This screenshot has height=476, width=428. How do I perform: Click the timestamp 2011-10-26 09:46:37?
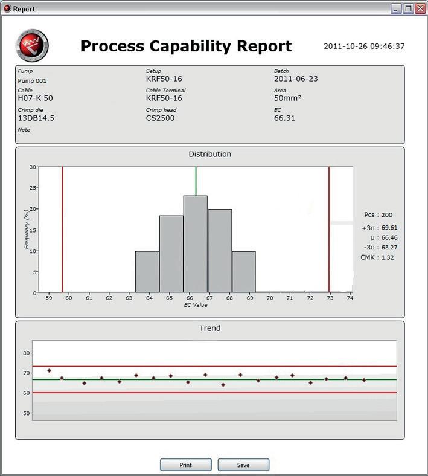pos(364,46)
